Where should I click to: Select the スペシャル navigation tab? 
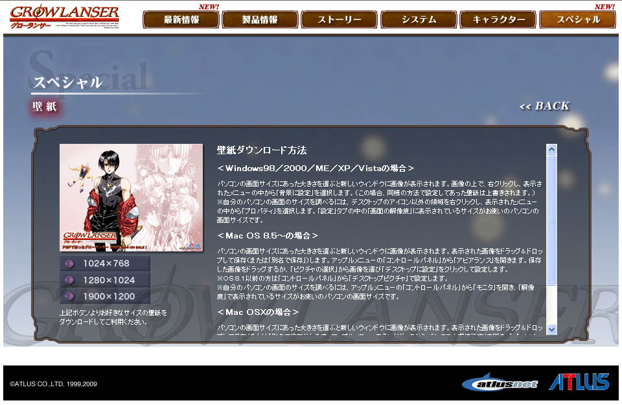[577, 19]
